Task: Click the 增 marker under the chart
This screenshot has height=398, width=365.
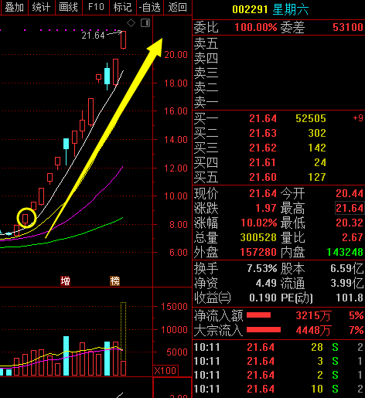Action: pos(65,281)
